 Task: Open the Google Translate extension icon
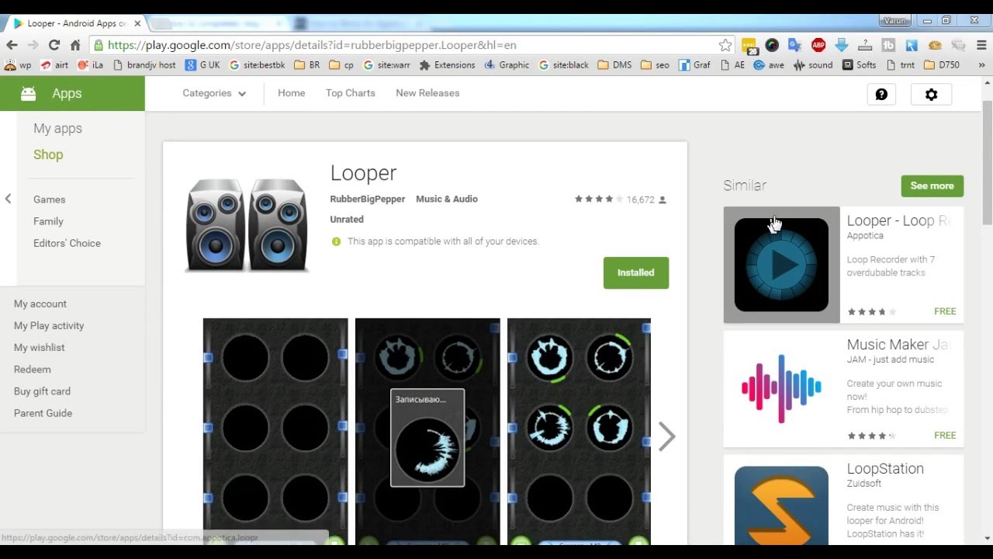click(x=794, y=45)
